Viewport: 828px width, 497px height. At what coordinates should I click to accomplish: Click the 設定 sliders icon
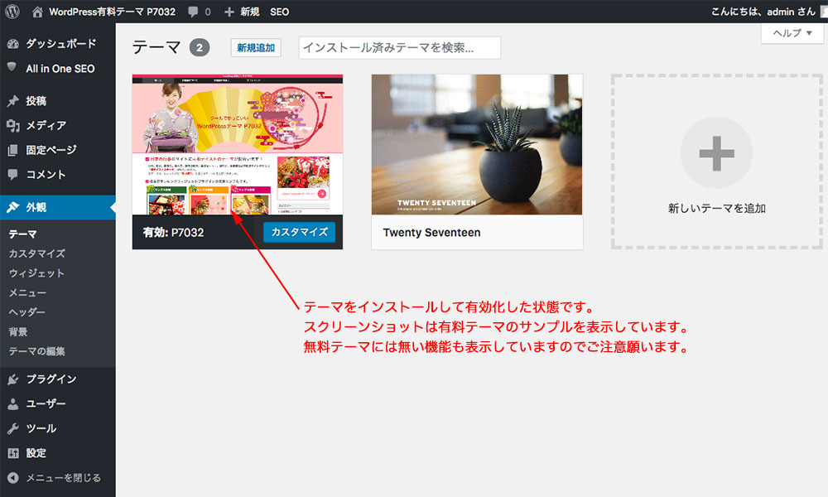(x=12, y=453)
